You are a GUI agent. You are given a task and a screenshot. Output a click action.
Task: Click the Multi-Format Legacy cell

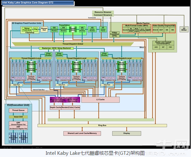point(137,30)
